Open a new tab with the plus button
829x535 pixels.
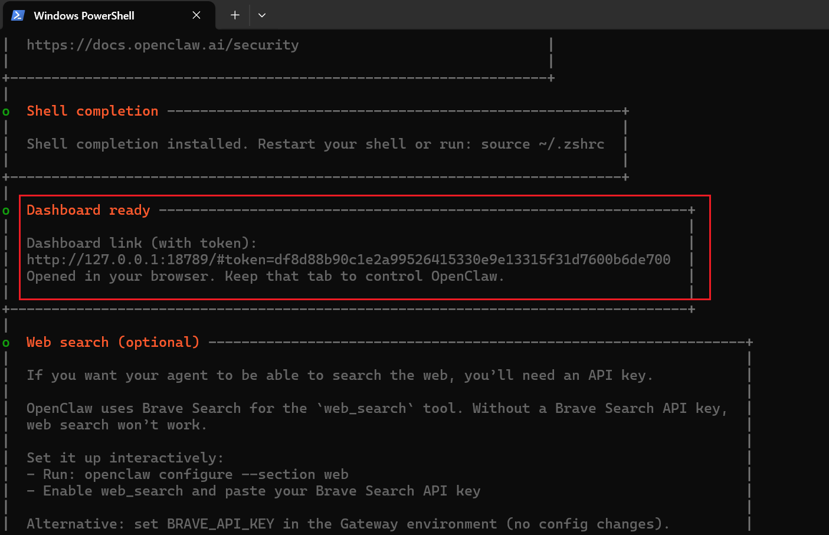(235, 15)
